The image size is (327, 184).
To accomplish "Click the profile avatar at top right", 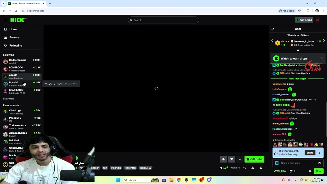I will (x=317, y=20).
